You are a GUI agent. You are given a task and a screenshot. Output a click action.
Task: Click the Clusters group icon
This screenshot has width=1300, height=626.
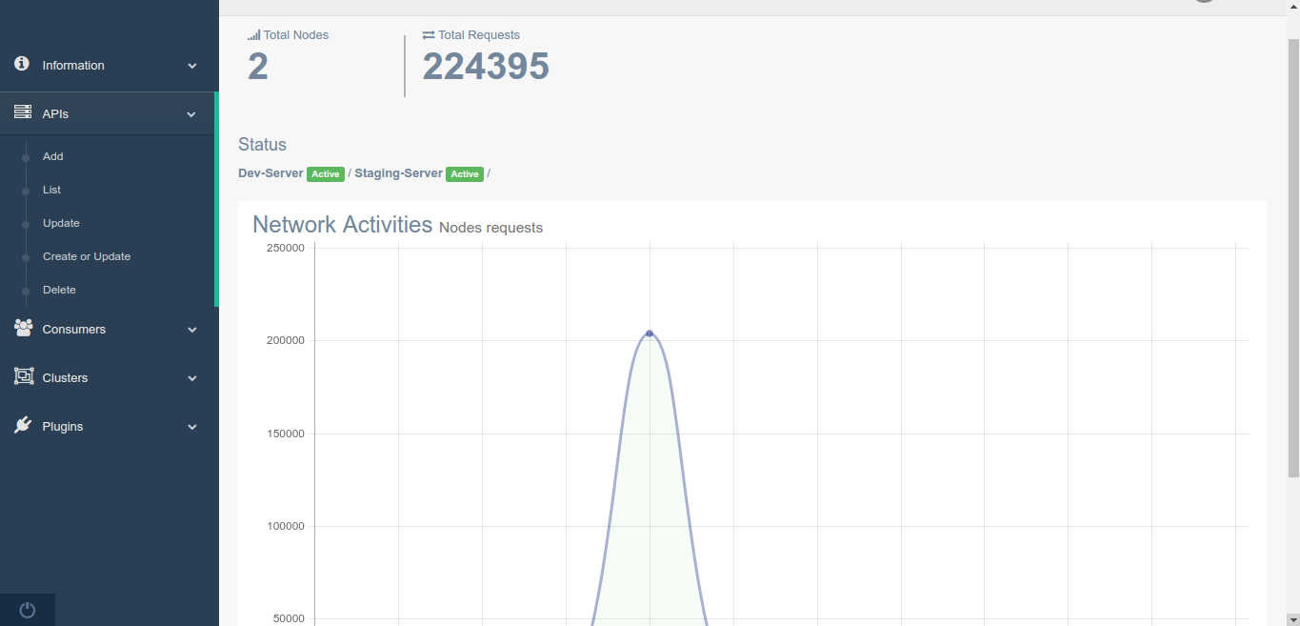pyautogui.click(x=24, y=376)
